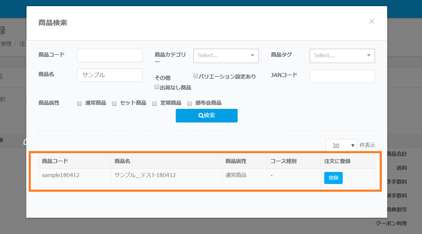Tick the 出荷なし商品 checkbox
This screenshot has width=422, height=234.
[x=157, y=87]
